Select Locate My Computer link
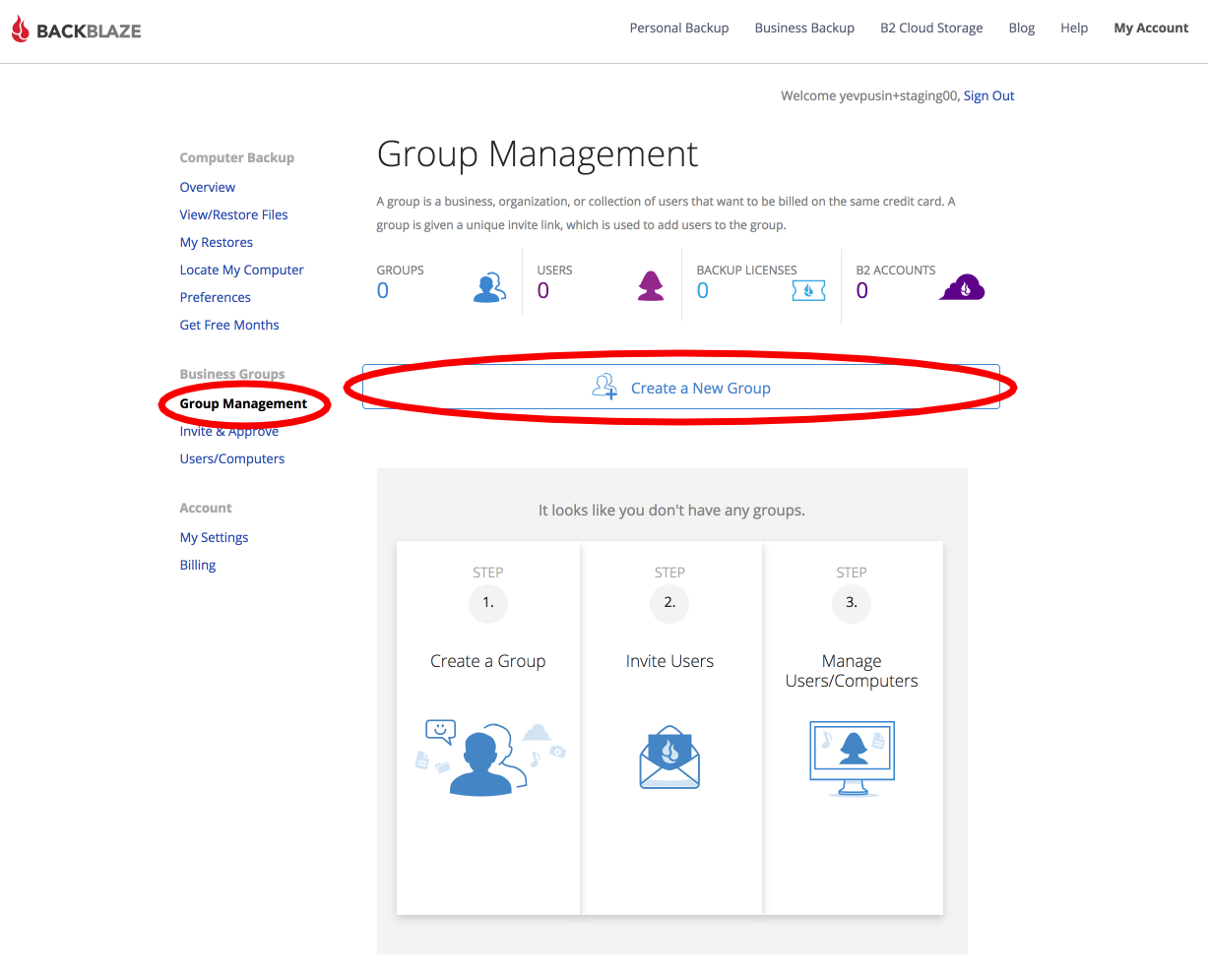 click(x=242, y=270)
